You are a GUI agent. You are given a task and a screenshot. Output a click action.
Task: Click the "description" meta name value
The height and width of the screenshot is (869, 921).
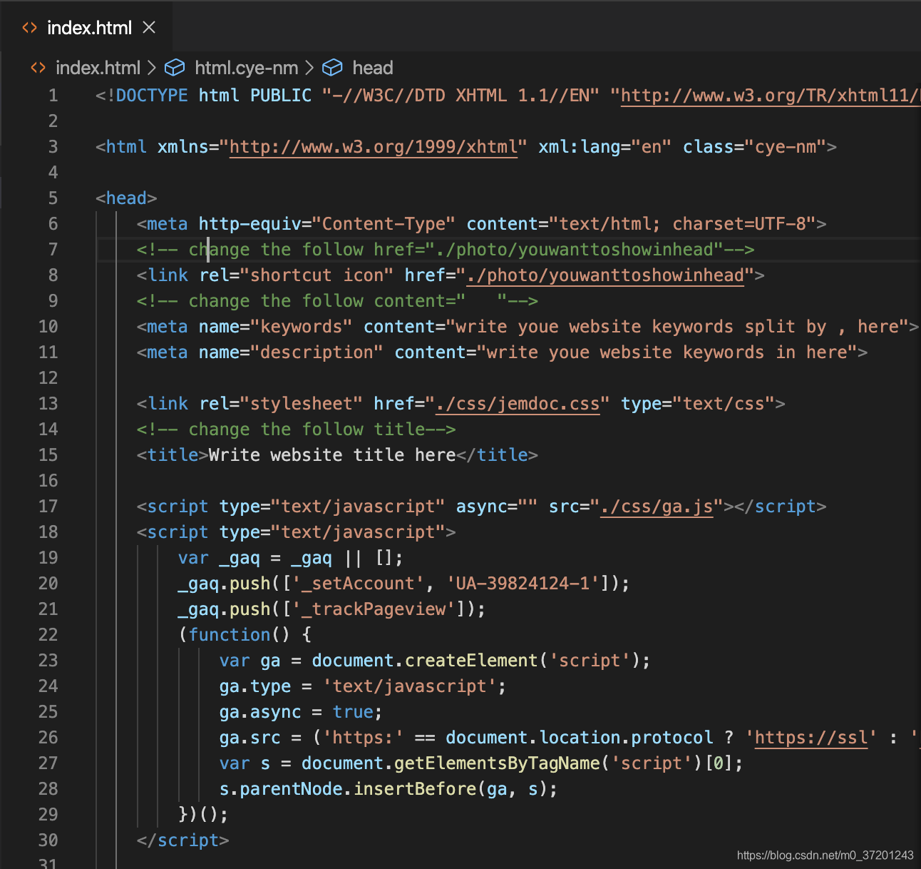click(317, 352)
